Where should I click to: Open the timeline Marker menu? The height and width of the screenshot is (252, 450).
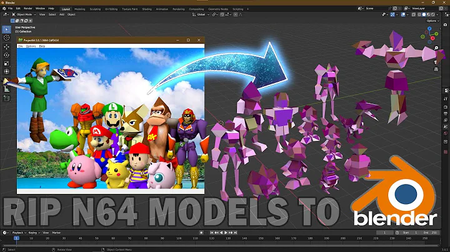point(56,233)
